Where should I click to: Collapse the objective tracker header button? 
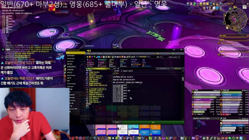248,36
